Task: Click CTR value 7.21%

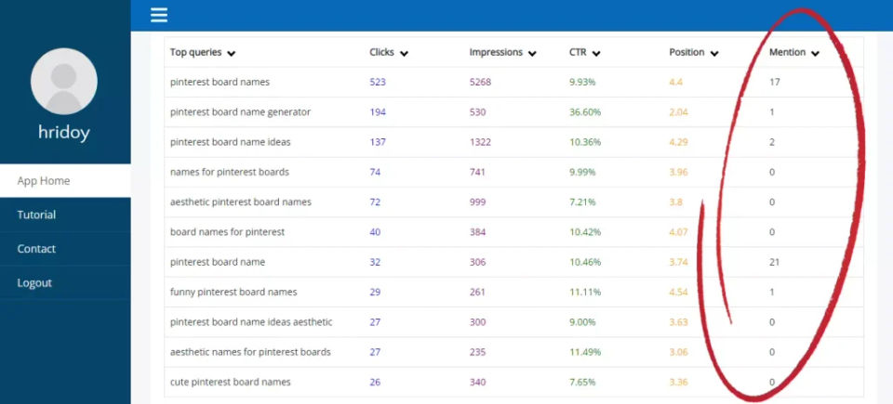Action: (582, 202)
